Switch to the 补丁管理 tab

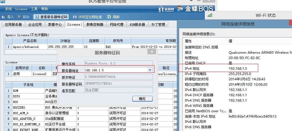(158, 24)
